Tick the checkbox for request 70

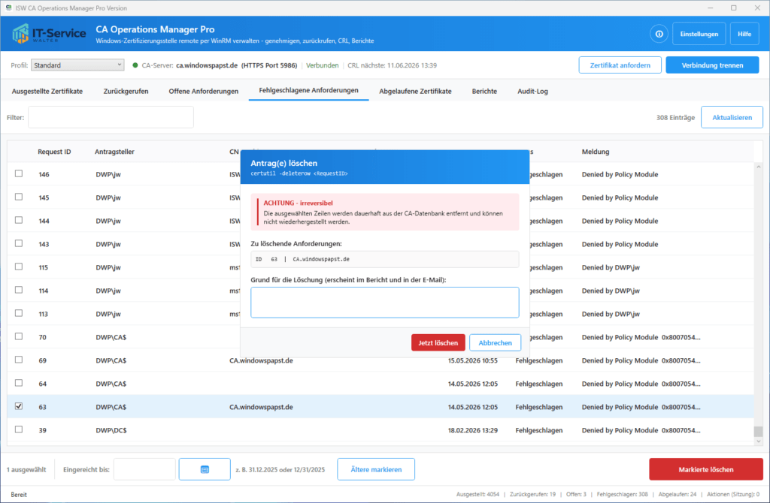click(19, 337)
